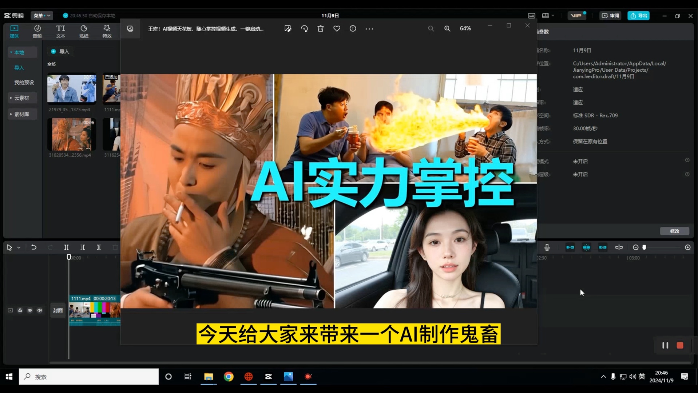Click the 导出 export button
Screen dimensions: 698x393
point(639,16)
